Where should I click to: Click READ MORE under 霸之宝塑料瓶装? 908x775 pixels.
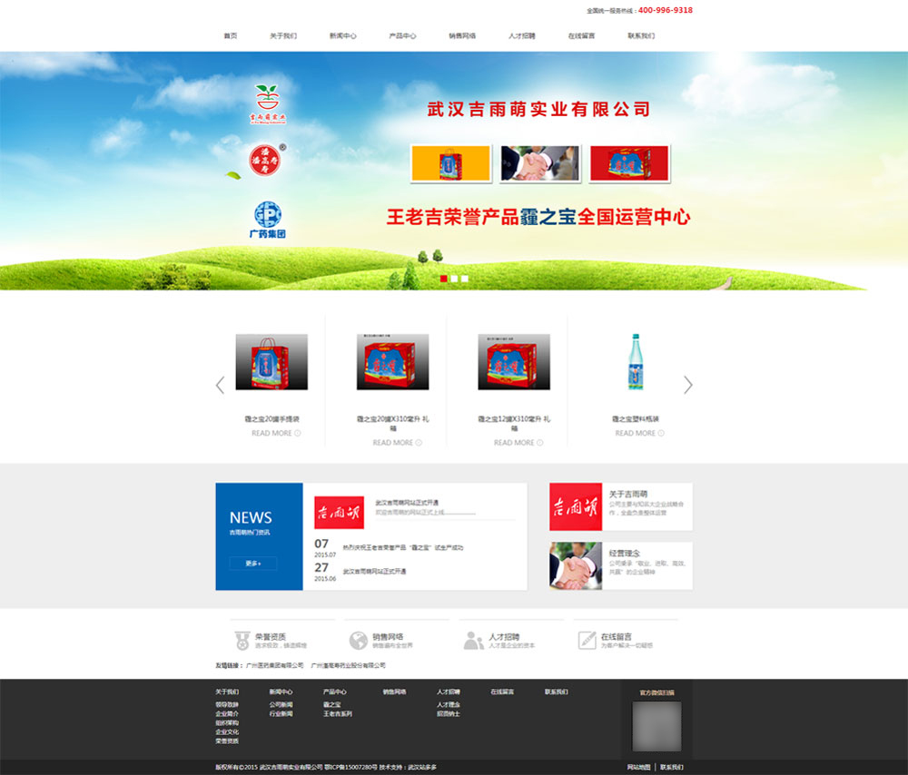639,433
